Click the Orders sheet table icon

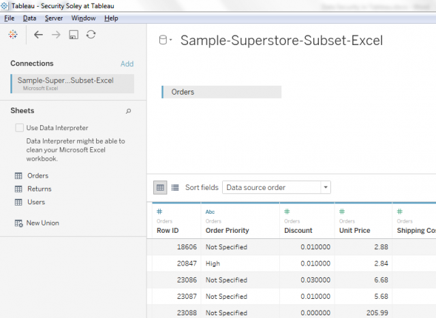[18, 176]
